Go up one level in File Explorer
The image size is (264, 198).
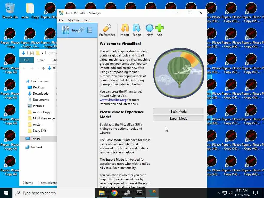43,68
